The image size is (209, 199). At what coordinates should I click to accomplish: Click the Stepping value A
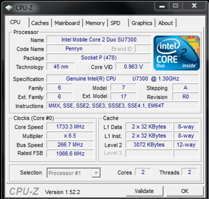point(185,88)
